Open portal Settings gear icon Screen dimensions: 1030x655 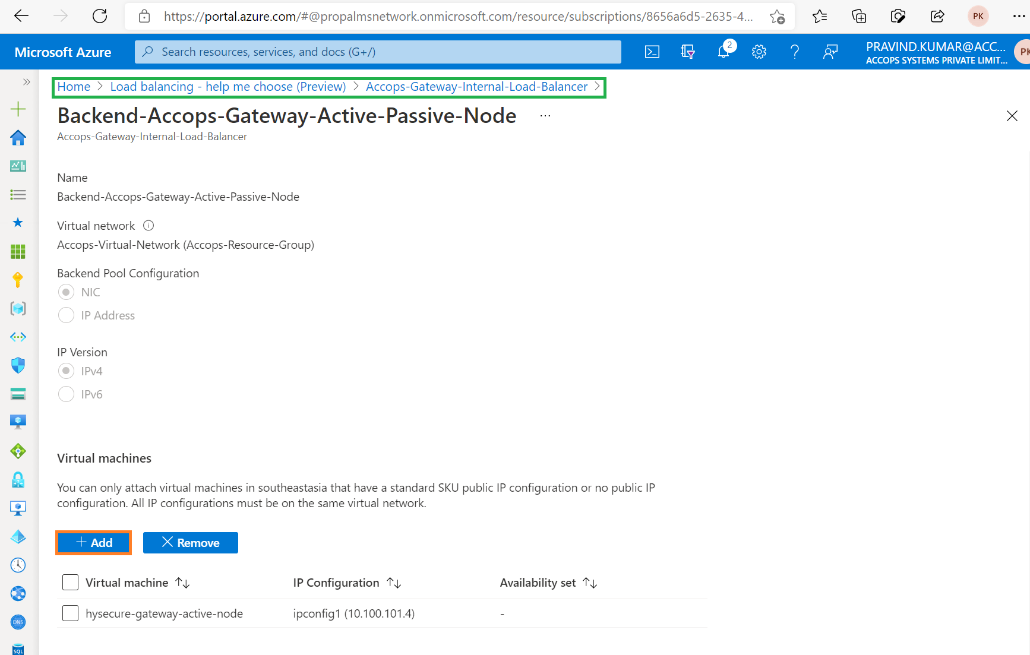[759, 52]
